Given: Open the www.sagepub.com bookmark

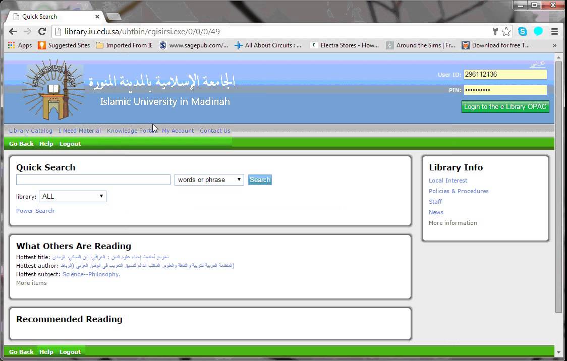Looking at the screenshot, I should click(194, 45).
